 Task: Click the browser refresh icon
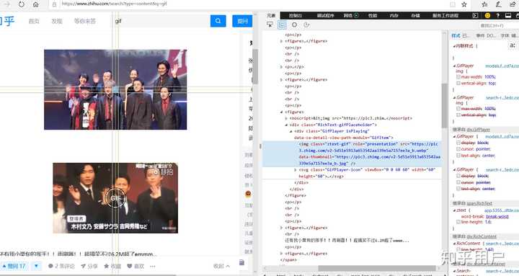point(22,4)
